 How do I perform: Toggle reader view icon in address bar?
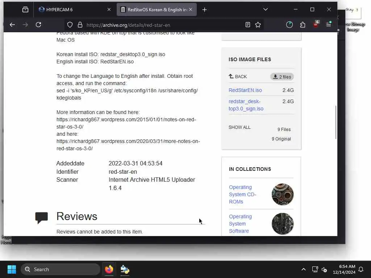click(248, 25)
